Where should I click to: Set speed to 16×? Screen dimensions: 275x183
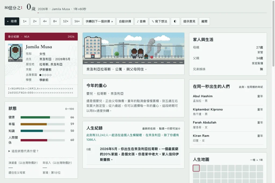(77, 21)
